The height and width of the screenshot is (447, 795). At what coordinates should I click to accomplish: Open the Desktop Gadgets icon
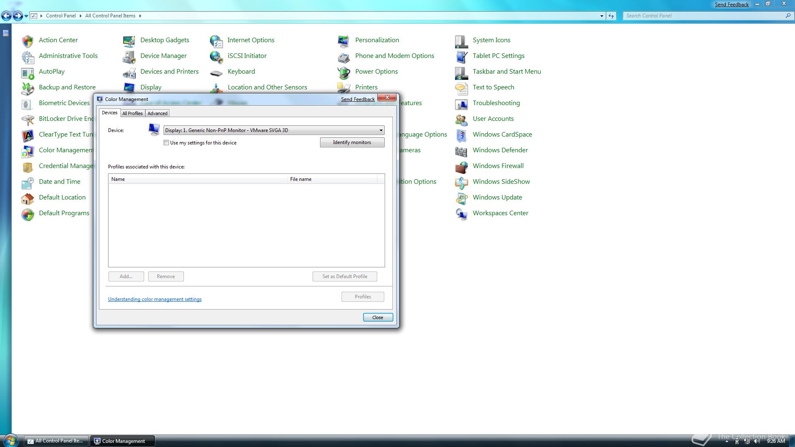click(x=129, y=41)
